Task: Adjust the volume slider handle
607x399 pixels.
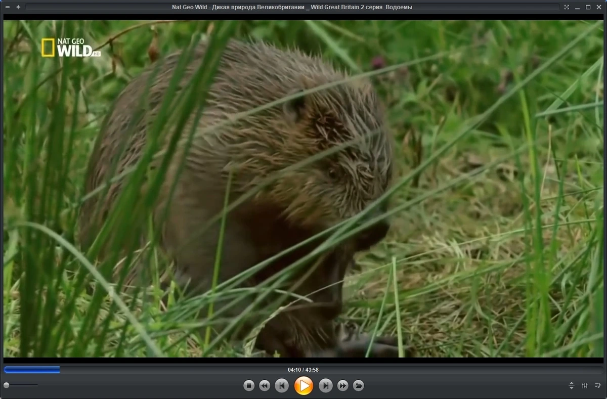Action: click(x=6, y=385)
